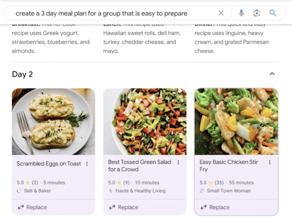Click the blue magnifying glass search icon
This screenshot has width=292, height=218.
[x=273, y=13]
